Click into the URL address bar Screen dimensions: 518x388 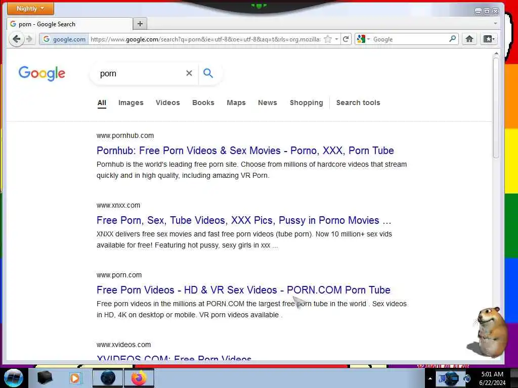click(x=205, y=39)
